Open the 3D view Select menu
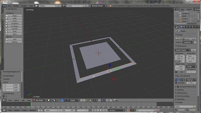This screenshot has width=201, height=113. (x=17, y=100)
